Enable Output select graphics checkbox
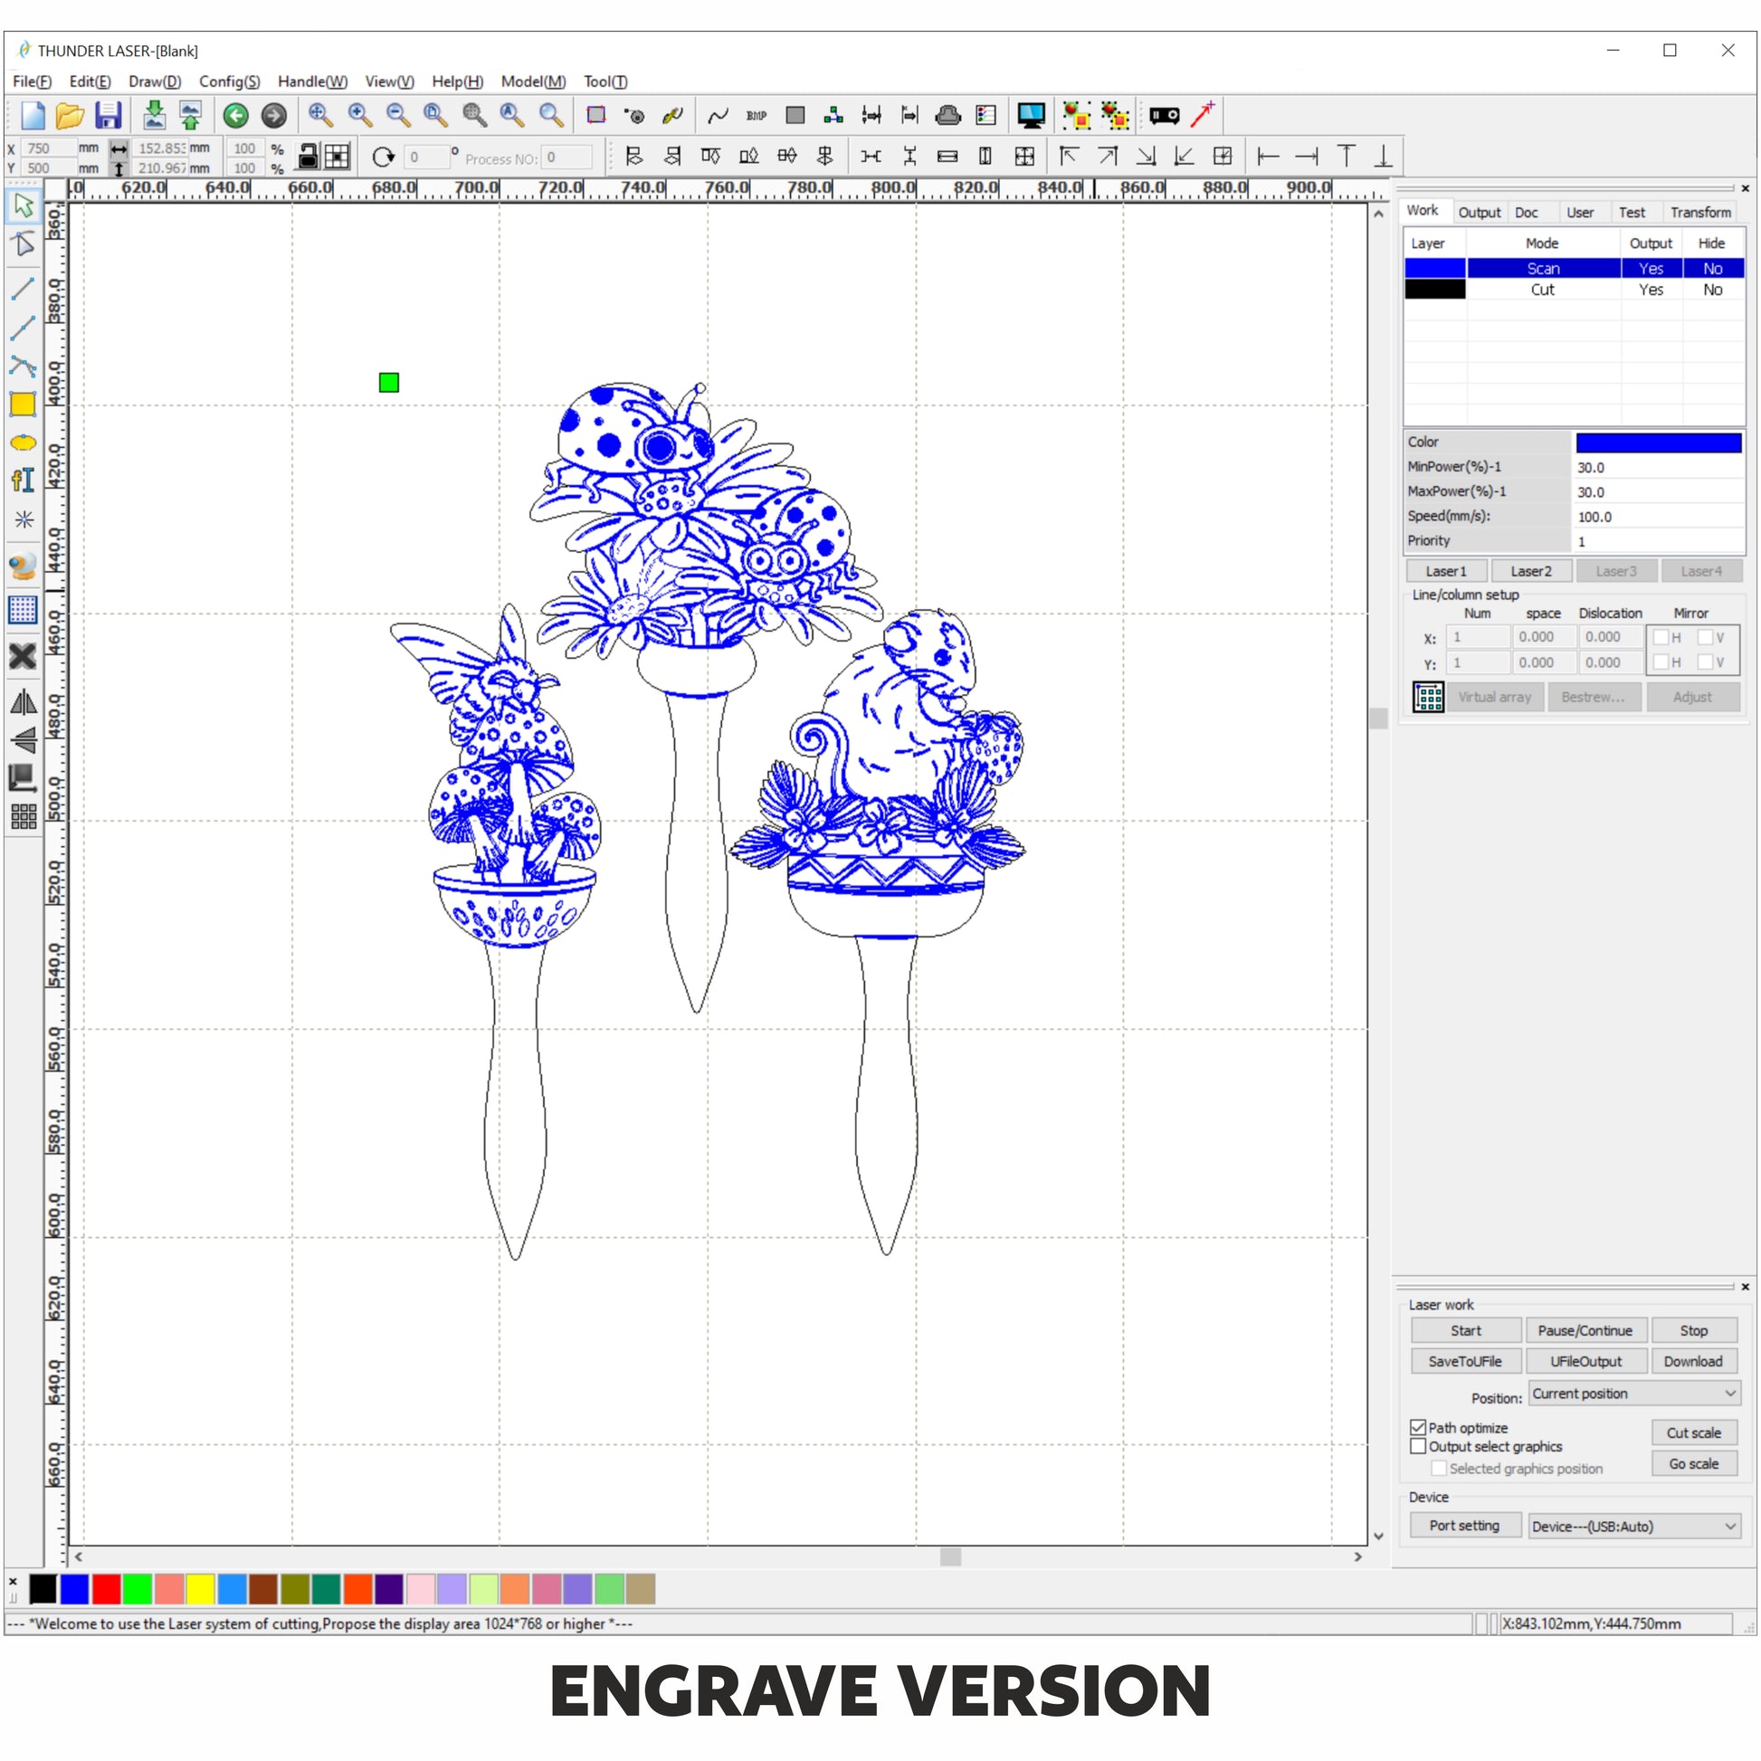The width and height of the screenshot is (1761, 1761). (1418, 1446)
